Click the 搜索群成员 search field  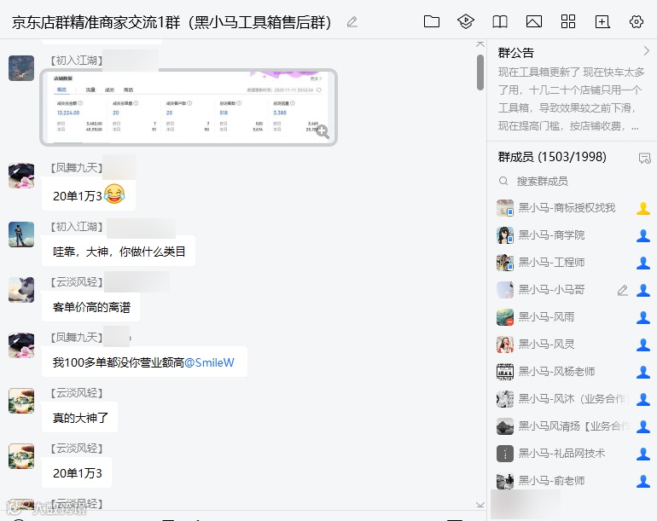click(x=572, y=181)
